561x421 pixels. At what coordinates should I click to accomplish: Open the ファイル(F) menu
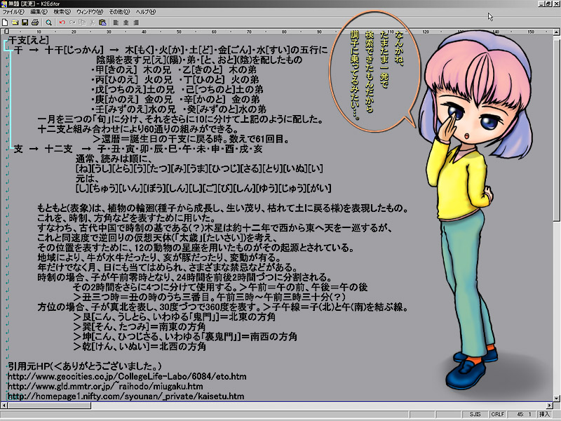click(13, 12)
